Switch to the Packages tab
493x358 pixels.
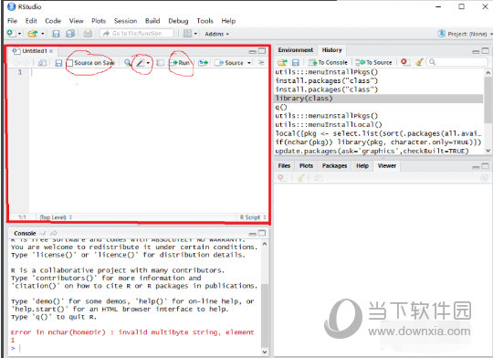point(334,166)
